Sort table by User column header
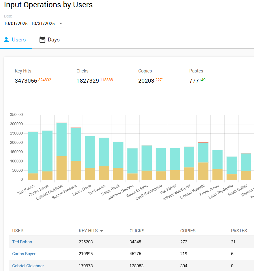Screen dimensions: 254x271 [x=18, y=231]
